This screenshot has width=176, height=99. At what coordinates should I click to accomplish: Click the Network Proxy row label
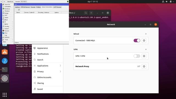tap(82, 66)
